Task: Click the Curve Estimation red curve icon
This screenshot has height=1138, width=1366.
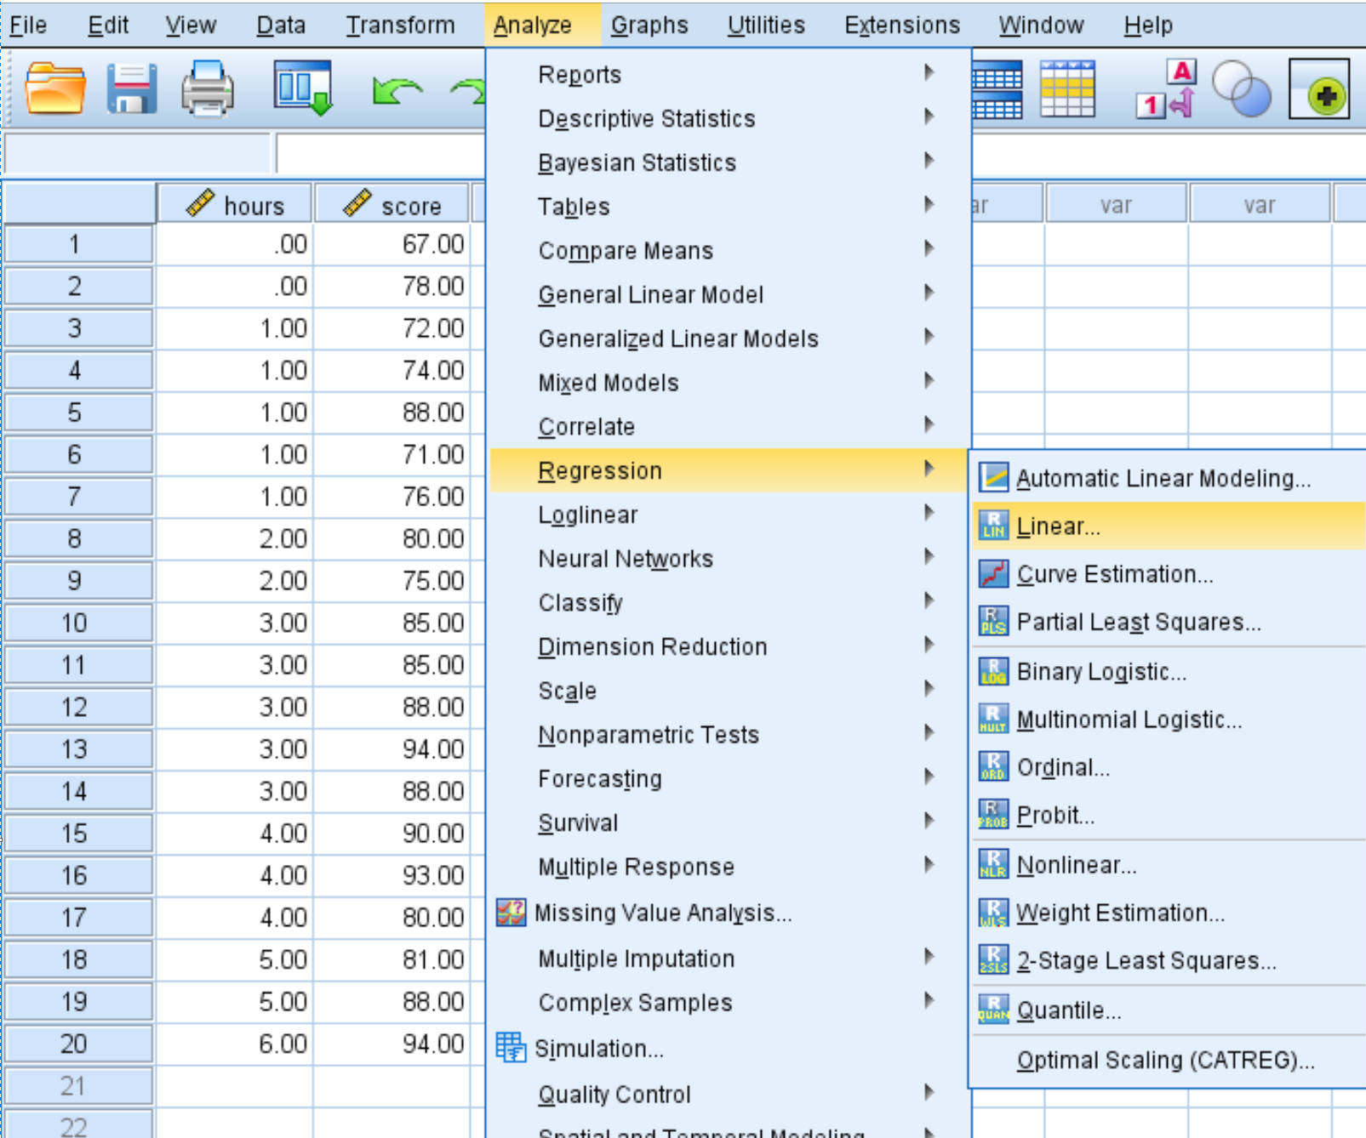Action: point(993,574)
